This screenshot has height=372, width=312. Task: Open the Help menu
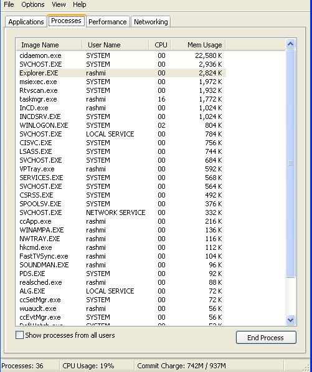80,4
